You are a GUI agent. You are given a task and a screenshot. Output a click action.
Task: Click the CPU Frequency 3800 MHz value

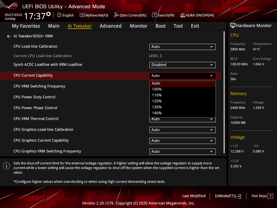click(x=238, y=49)
